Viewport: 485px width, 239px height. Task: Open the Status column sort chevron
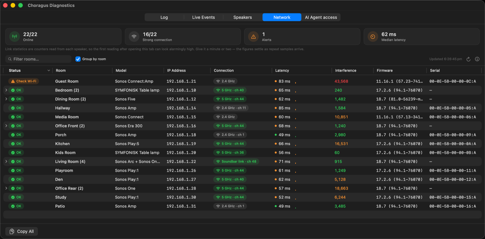pyautogui.click(x=49, y=71)
